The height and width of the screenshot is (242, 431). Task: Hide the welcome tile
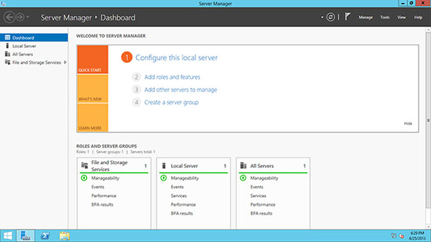coord(408,124)
